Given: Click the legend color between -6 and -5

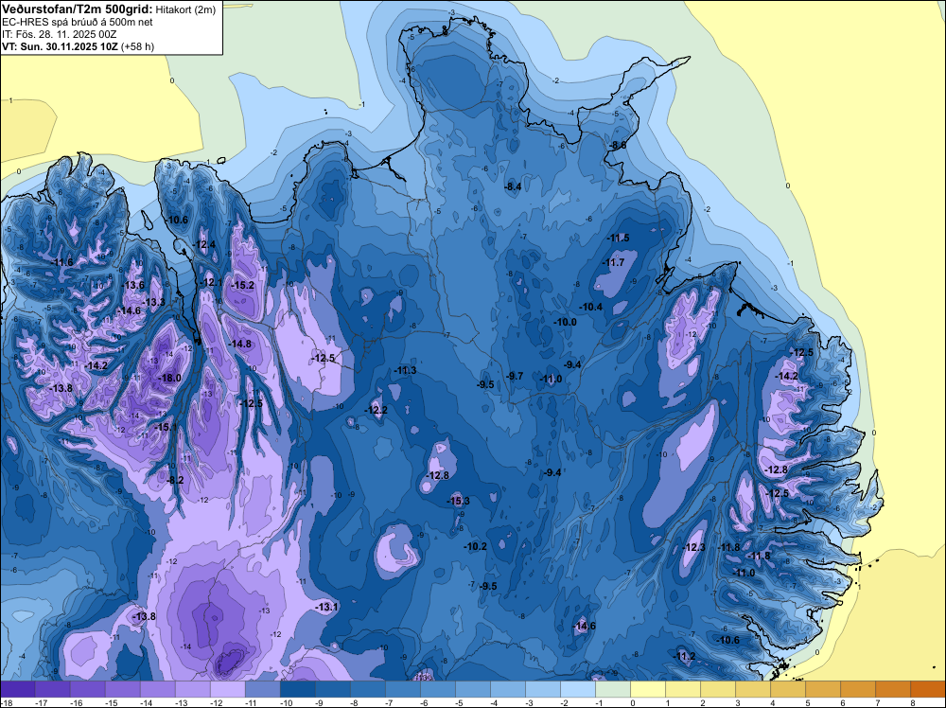Looking at the screenshot, I should coord(438,689).
